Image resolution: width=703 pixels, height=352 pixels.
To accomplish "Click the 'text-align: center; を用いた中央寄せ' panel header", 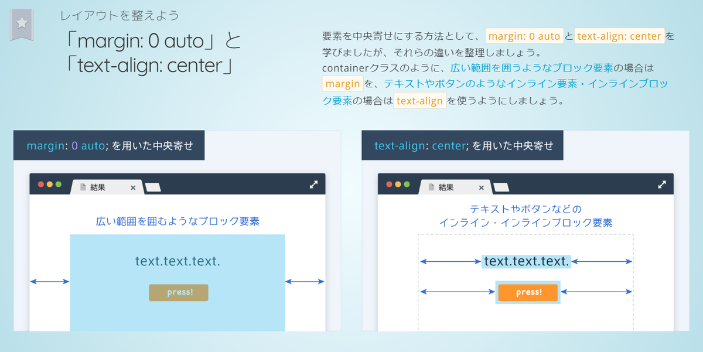I will tap(463, 145).
